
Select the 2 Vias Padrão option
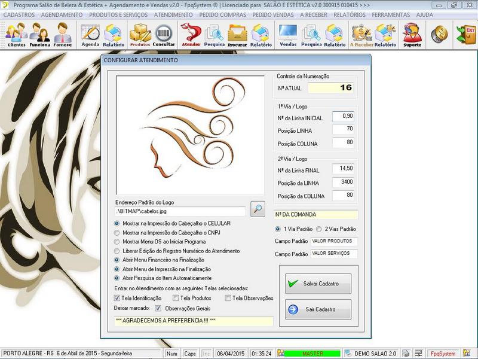point(319,229)
